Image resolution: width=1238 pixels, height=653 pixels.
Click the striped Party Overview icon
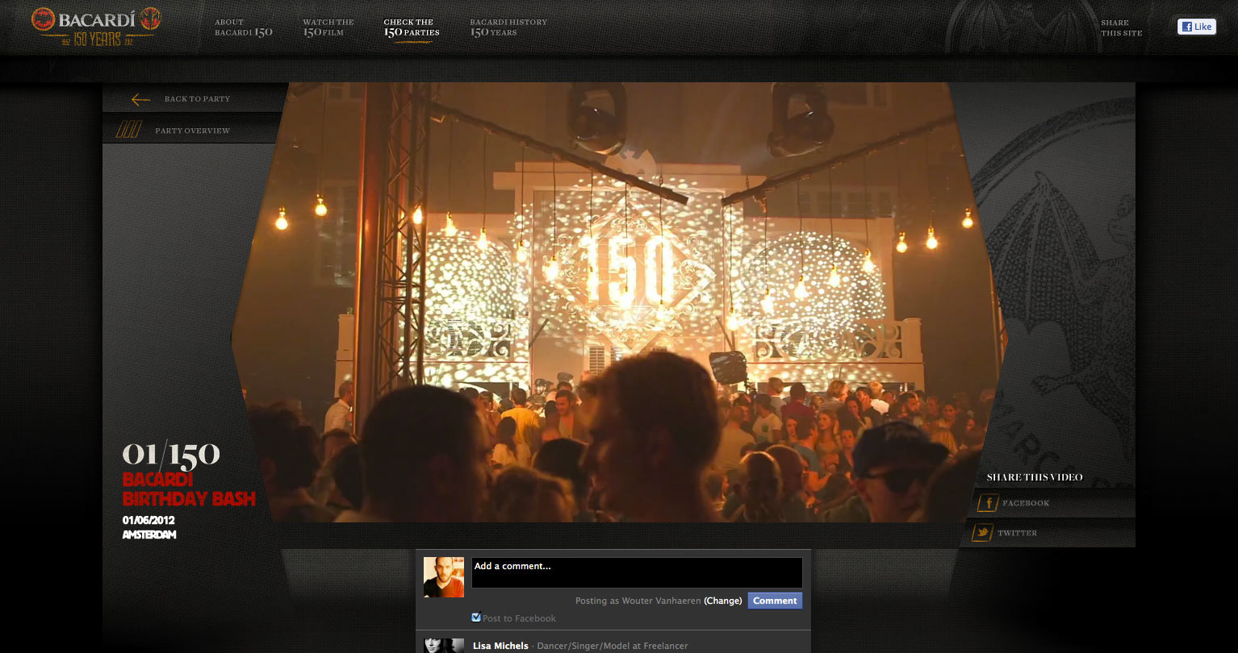[x=128, y=130]
